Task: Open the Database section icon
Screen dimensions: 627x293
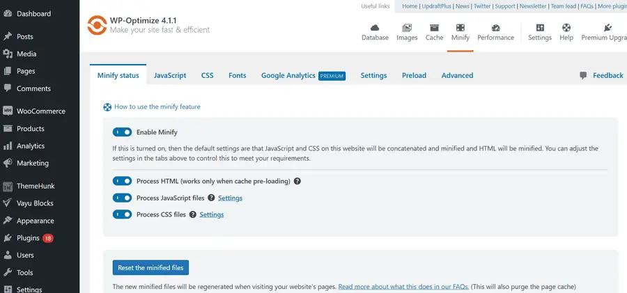Action: pos(375,28)
